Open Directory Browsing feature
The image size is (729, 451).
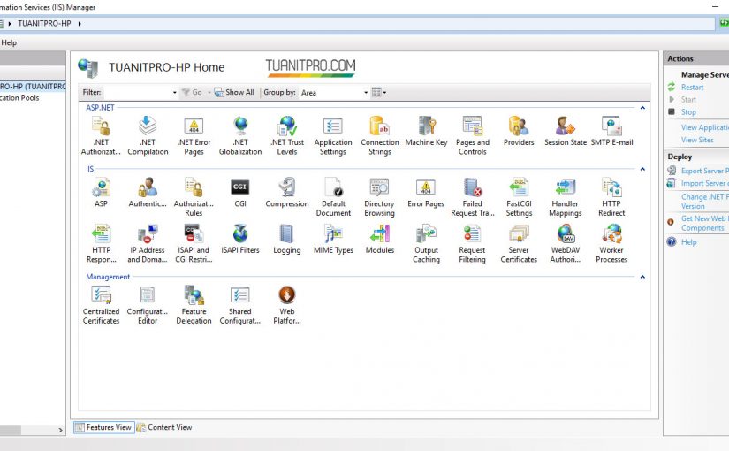(379, 197)
